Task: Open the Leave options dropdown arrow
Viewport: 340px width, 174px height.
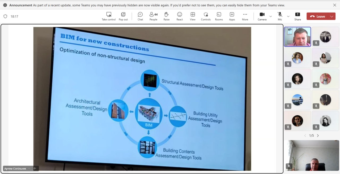Action: tap(332, 16)
